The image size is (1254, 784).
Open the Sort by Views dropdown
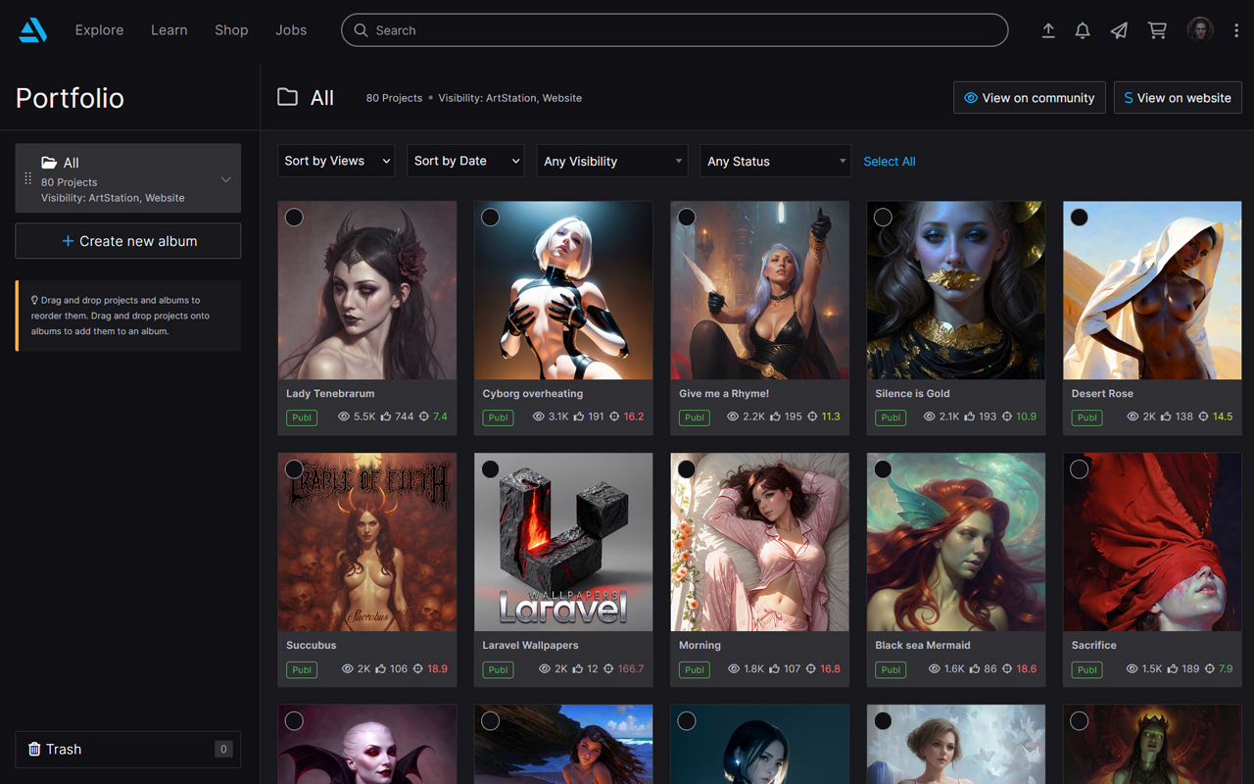336,160
